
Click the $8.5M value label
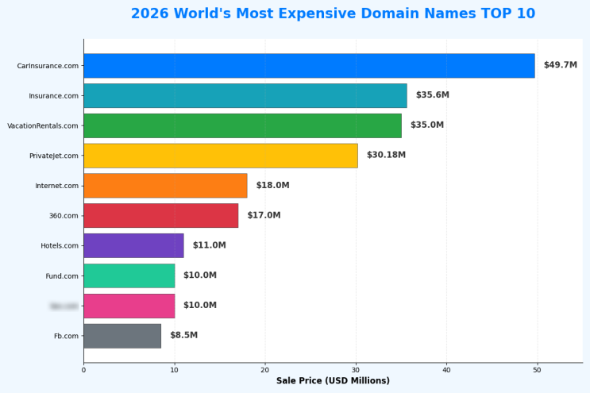pos(183,335)
